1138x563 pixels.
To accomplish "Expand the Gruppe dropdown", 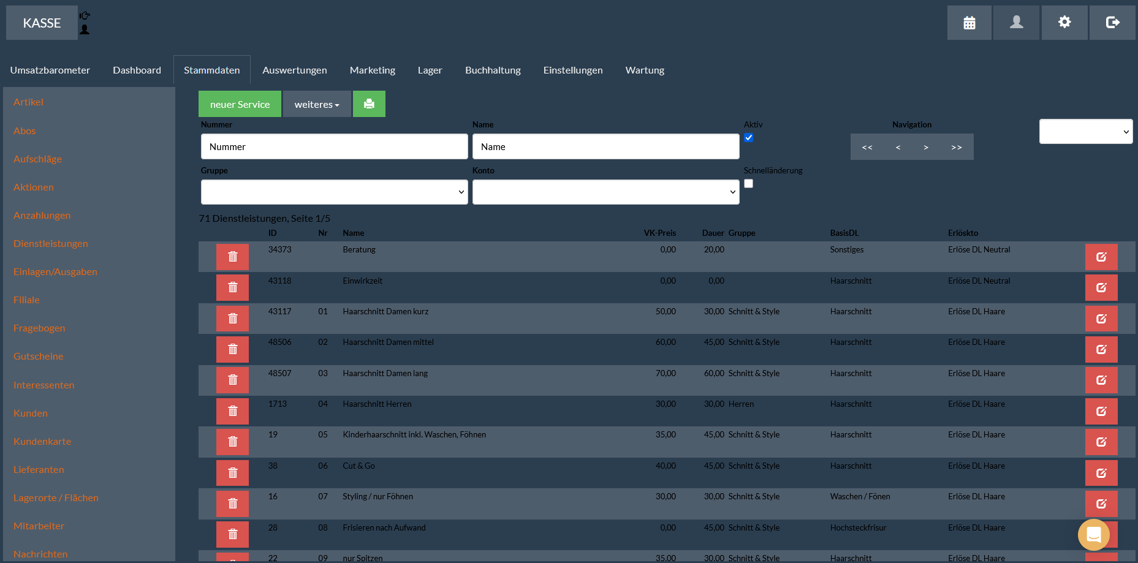I will click(x=334, y=192).
